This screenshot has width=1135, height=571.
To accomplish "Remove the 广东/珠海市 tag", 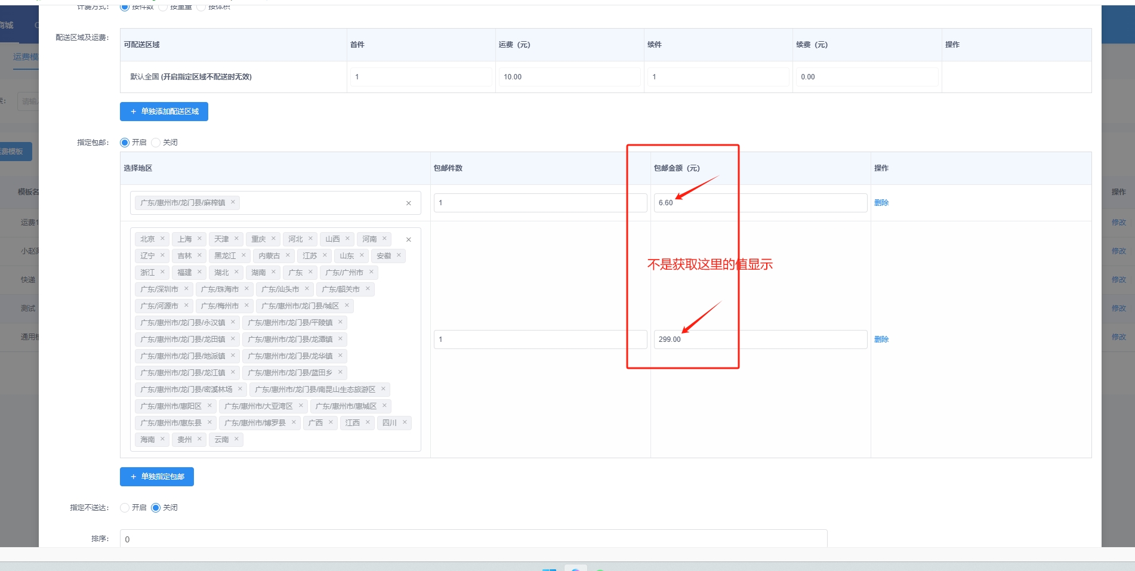I will (246, 289).
